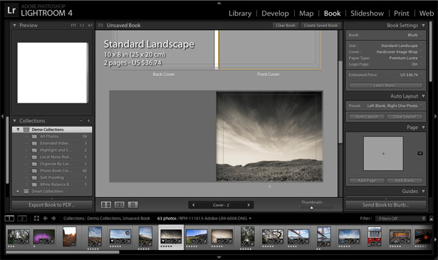Add a new collection with plus icon
The width and height of the screenshot is (438, 260).
[89, 121]
